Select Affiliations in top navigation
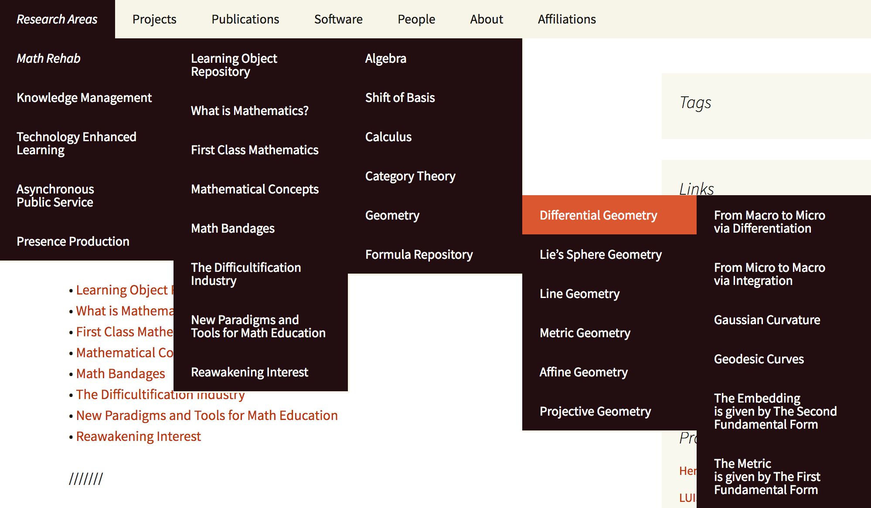This screenshot has width=871, height=508. coord(566,19)
